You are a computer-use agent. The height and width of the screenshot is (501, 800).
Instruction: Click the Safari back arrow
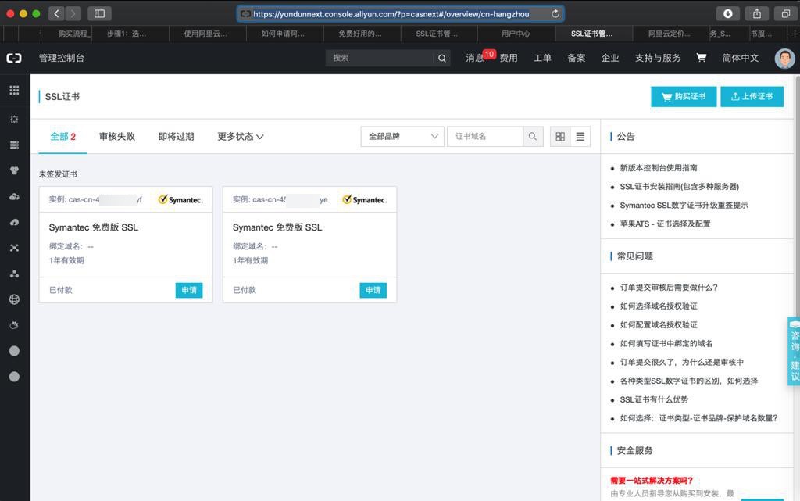(x=56, y=14)
